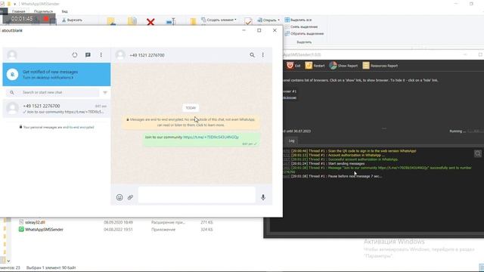The height and width of the screenshot is (272, 484).
Task: Click the yellow encryption notice message
Action: pyautogui.click(x=191, y=122)
